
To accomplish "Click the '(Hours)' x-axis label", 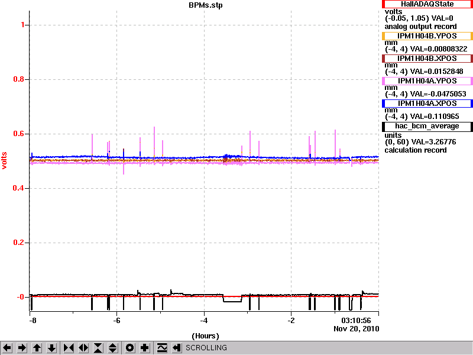I will pos(205,336).
